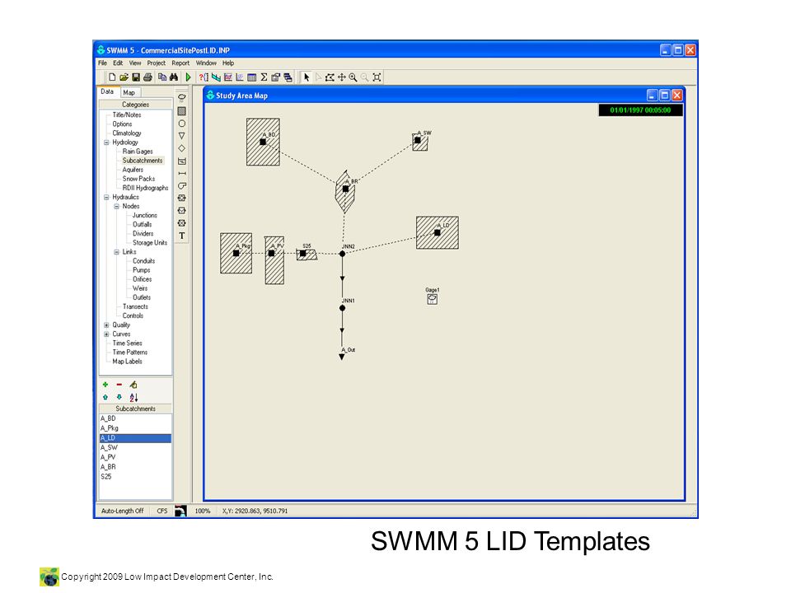Select subcatchment A_Pkg in the object list

[x=135, y=428]
